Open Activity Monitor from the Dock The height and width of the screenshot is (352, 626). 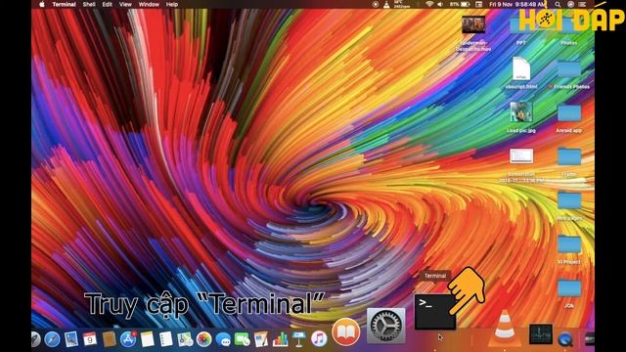[x=541, y=334]
